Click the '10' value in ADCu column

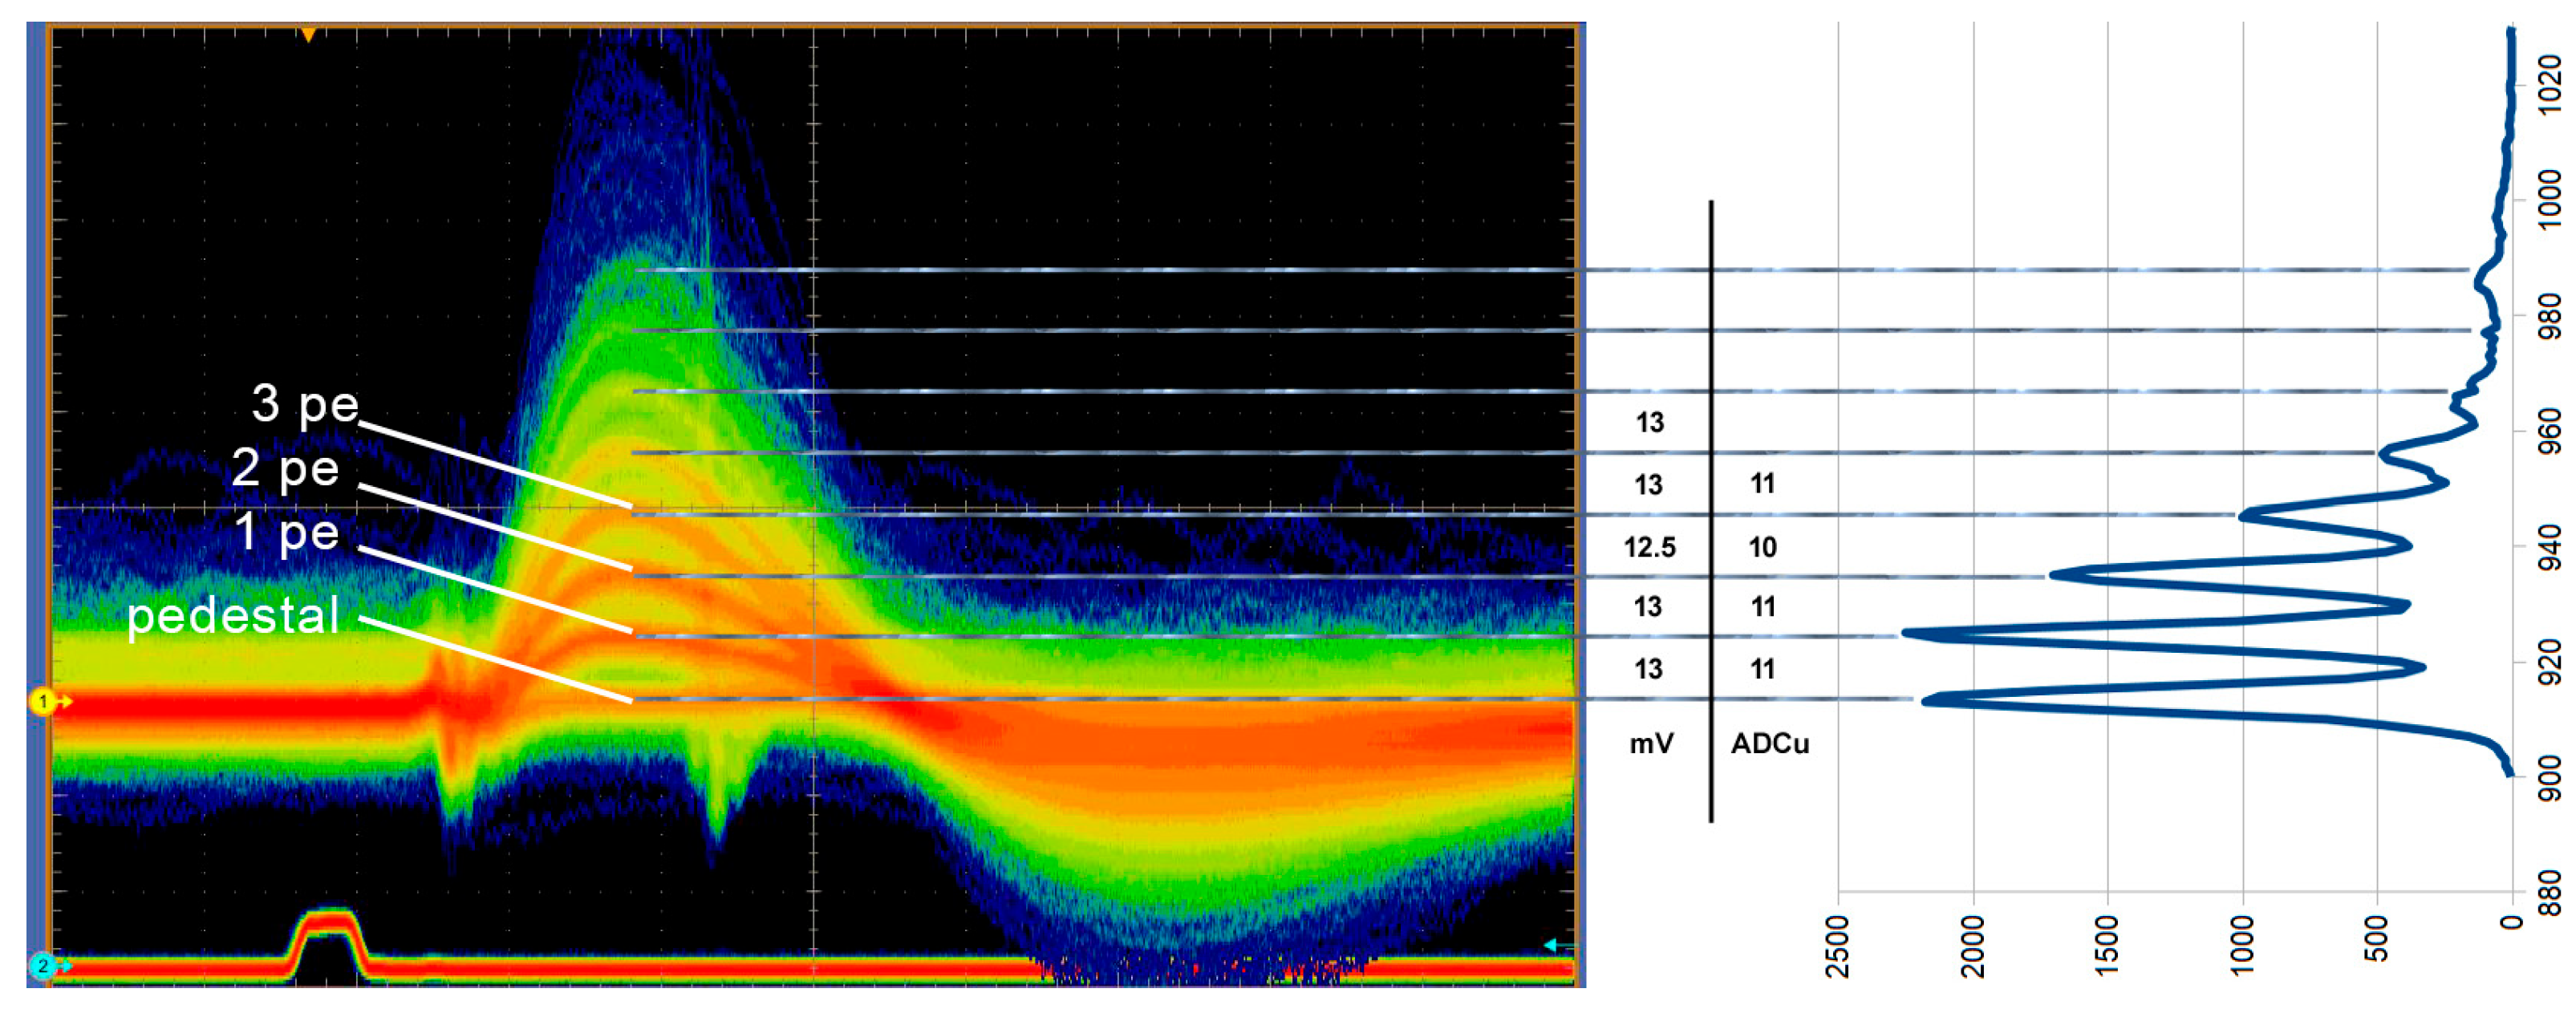pos(1762,547)
